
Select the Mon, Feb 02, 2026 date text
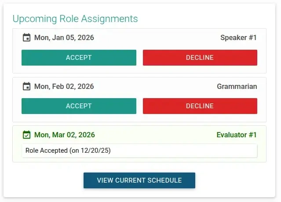point(64,87)
